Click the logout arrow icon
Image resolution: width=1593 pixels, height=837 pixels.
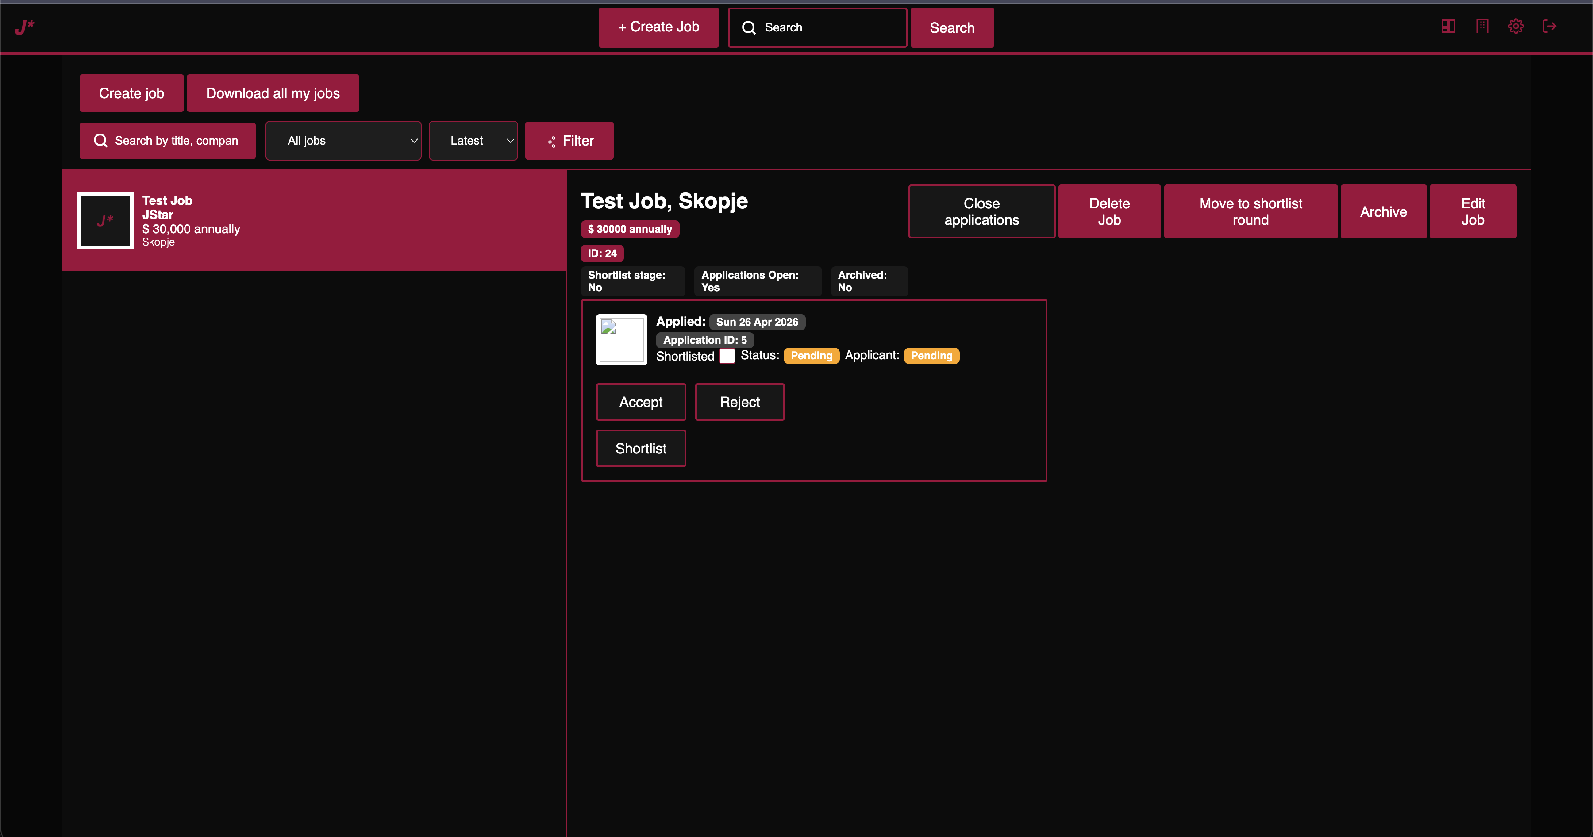[1549, 26]
